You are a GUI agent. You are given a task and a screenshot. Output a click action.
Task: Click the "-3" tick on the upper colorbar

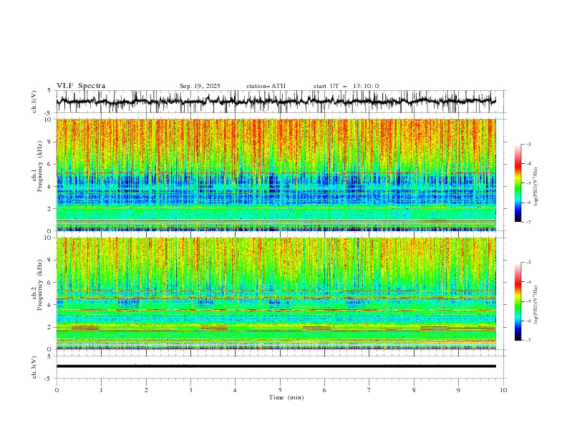point(528,144)
